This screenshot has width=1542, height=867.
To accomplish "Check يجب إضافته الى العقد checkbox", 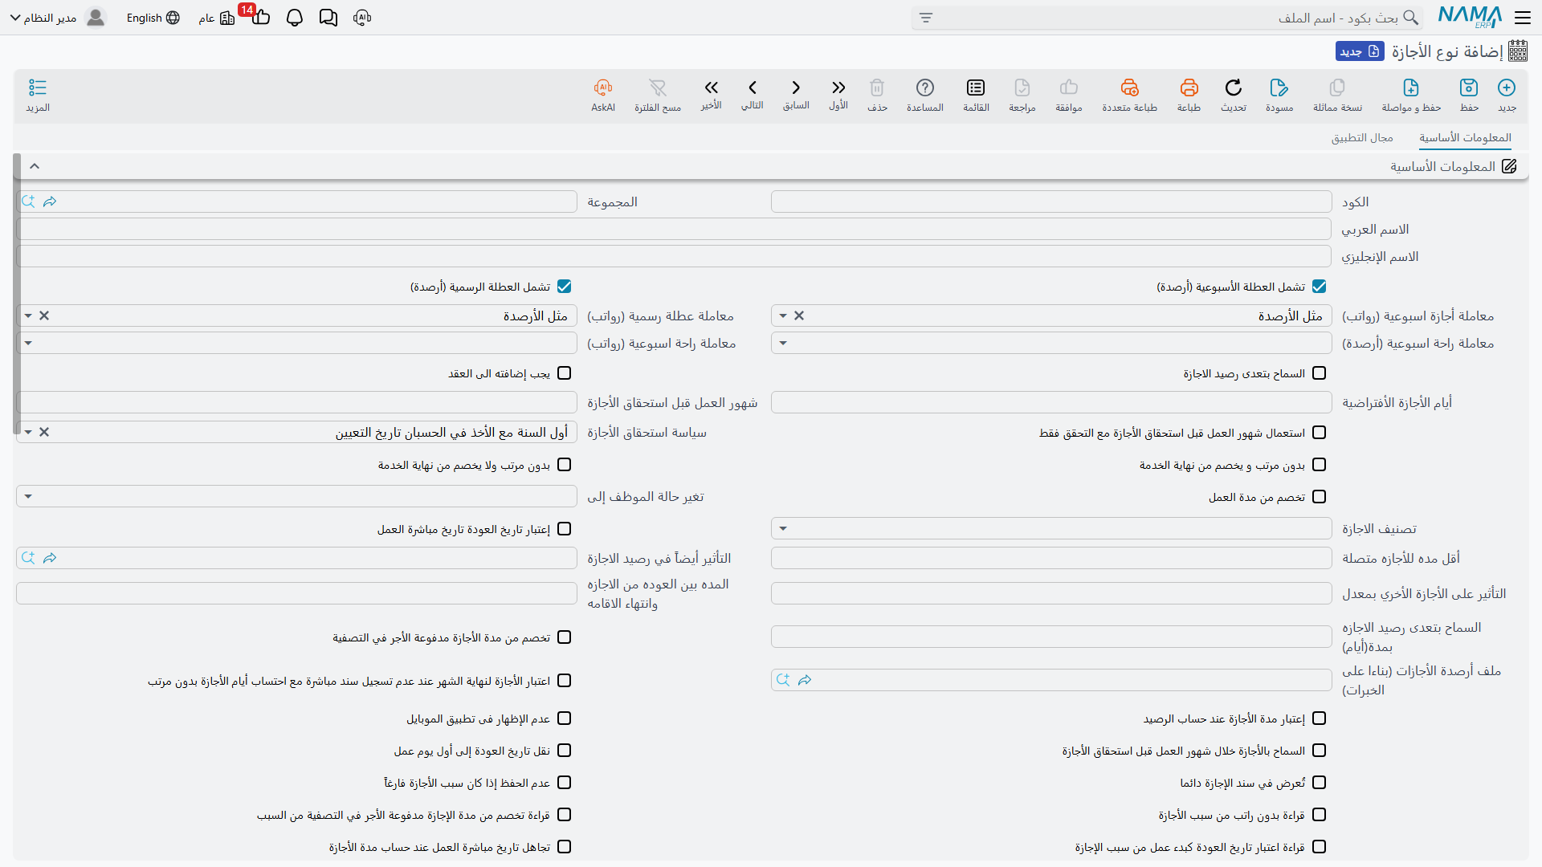I will (x=564, y=373).
